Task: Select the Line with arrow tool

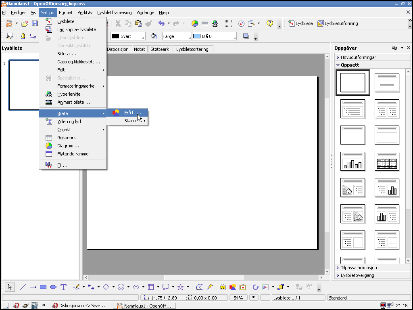Action: [x=33, y=287]
